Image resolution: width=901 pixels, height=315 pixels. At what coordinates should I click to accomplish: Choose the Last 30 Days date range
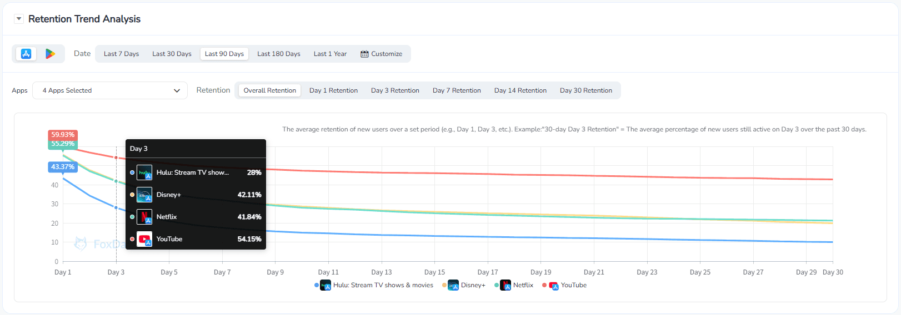(x=172, y=54)
